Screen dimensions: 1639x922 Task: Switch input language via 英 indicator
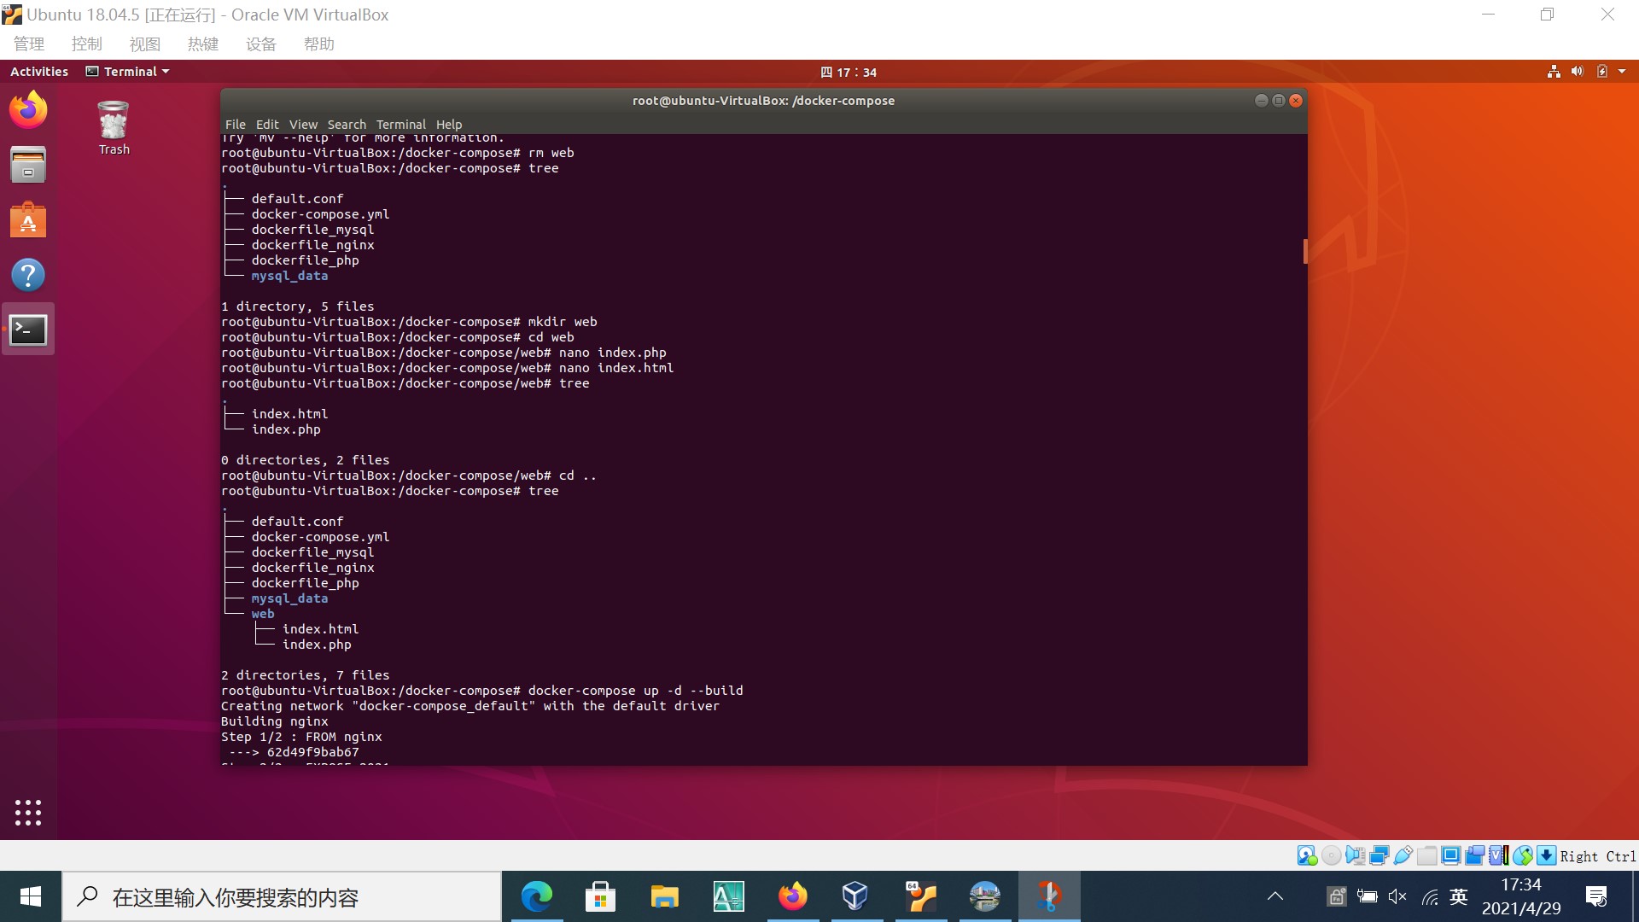[1459, 896]
